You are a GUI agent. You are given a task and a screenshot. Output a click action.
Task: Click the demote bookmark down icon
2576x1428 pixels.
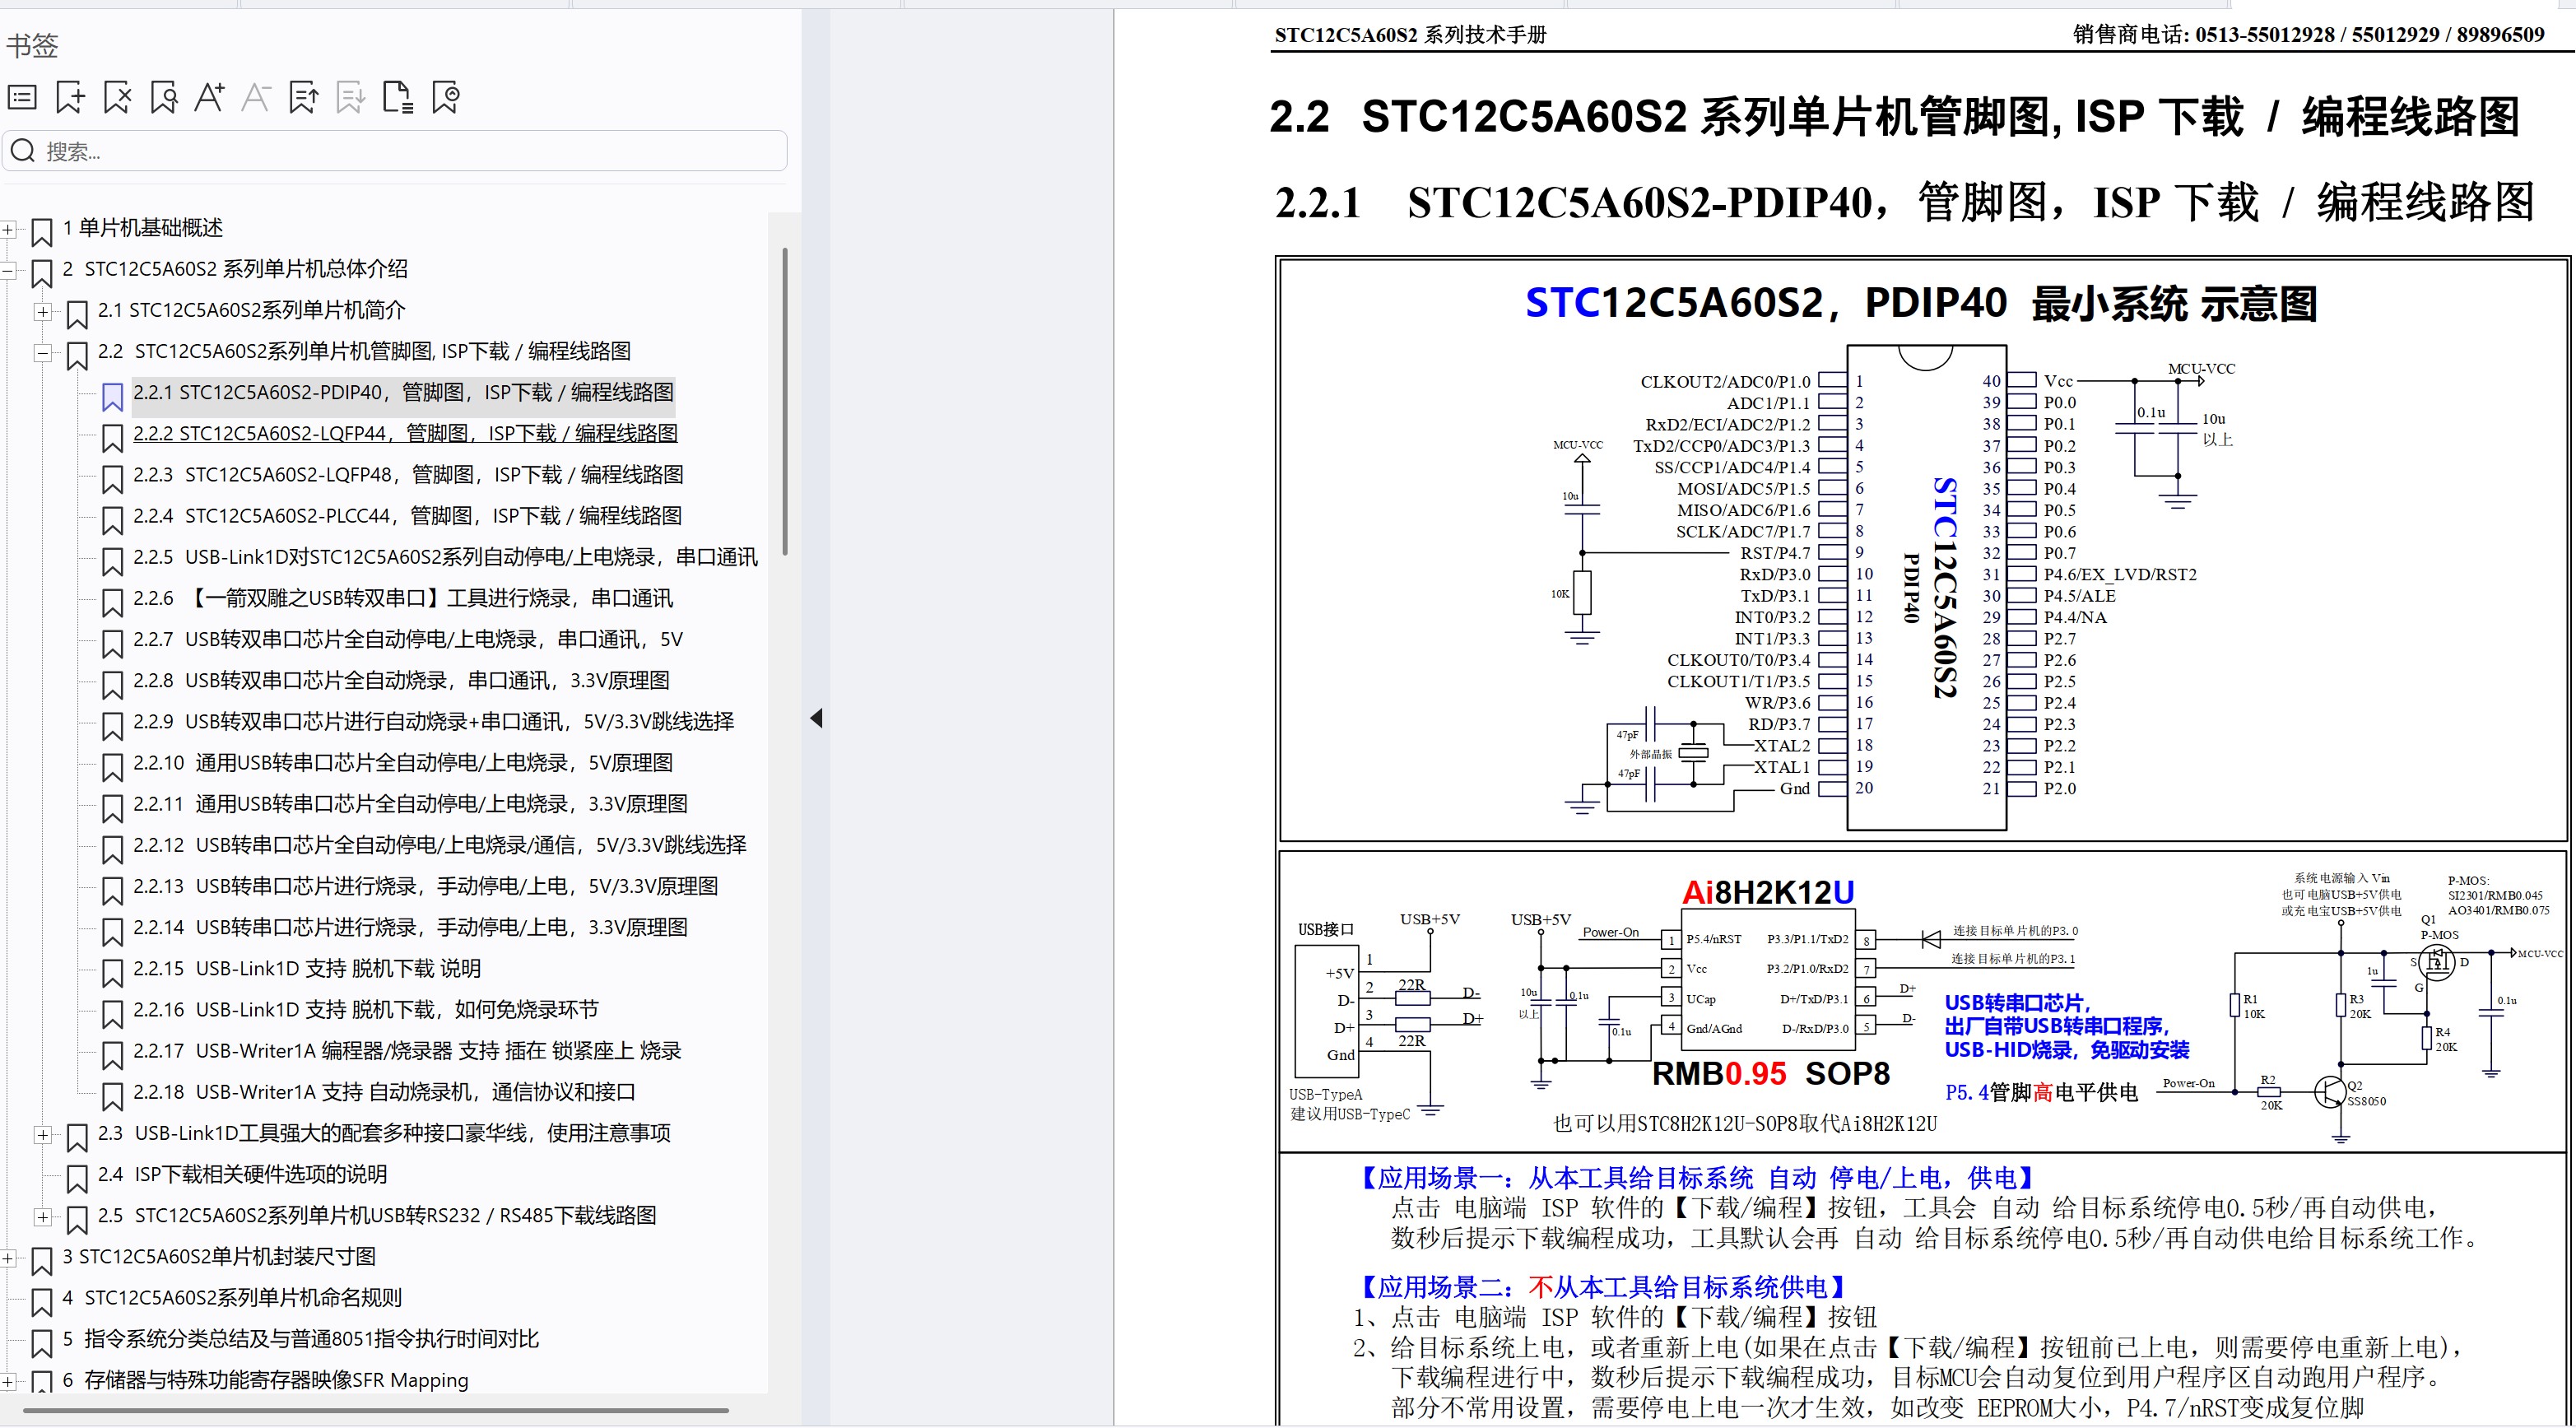click(x=350, y=97)
